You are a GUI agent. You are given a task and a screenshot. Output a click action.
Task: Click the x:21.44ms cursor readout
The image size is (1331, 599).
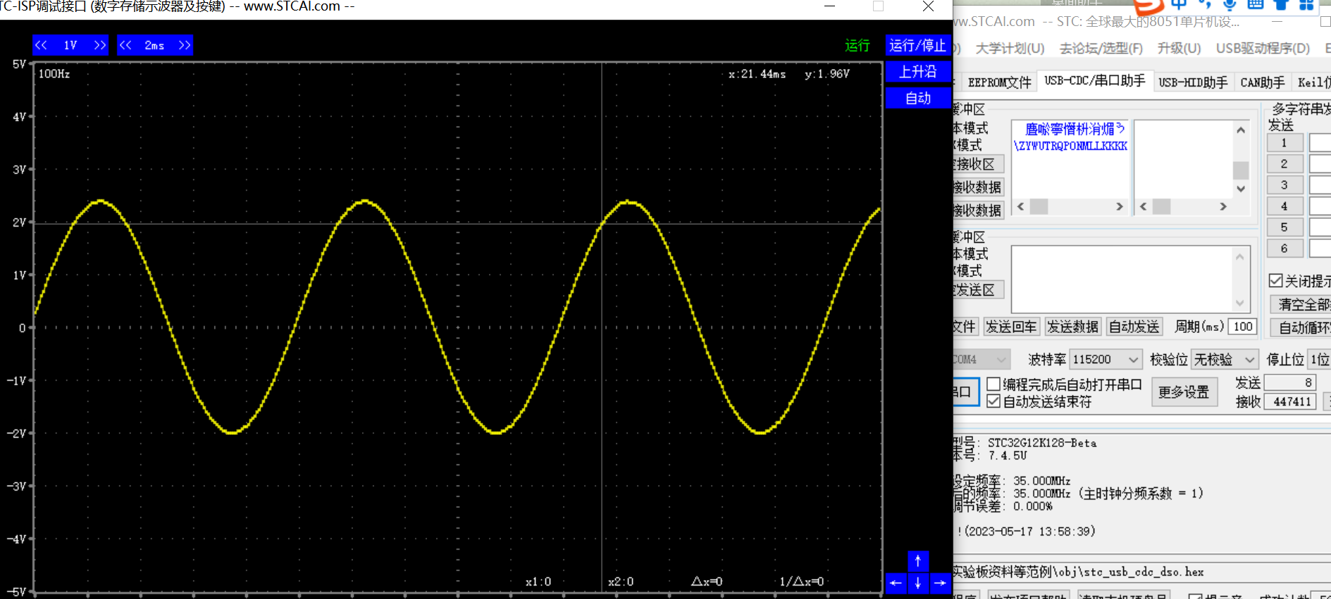tap(757, 74)
